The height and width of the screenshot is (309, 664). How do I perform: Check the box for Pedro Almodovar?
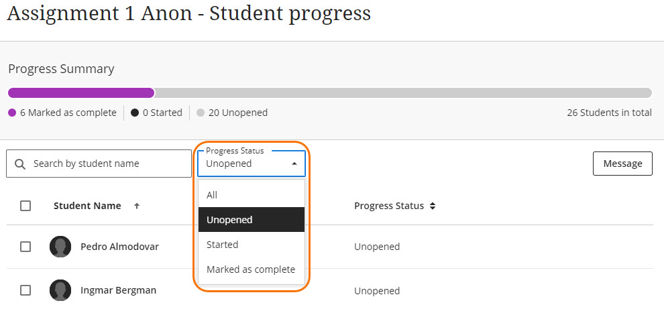[x=25, y=247]
